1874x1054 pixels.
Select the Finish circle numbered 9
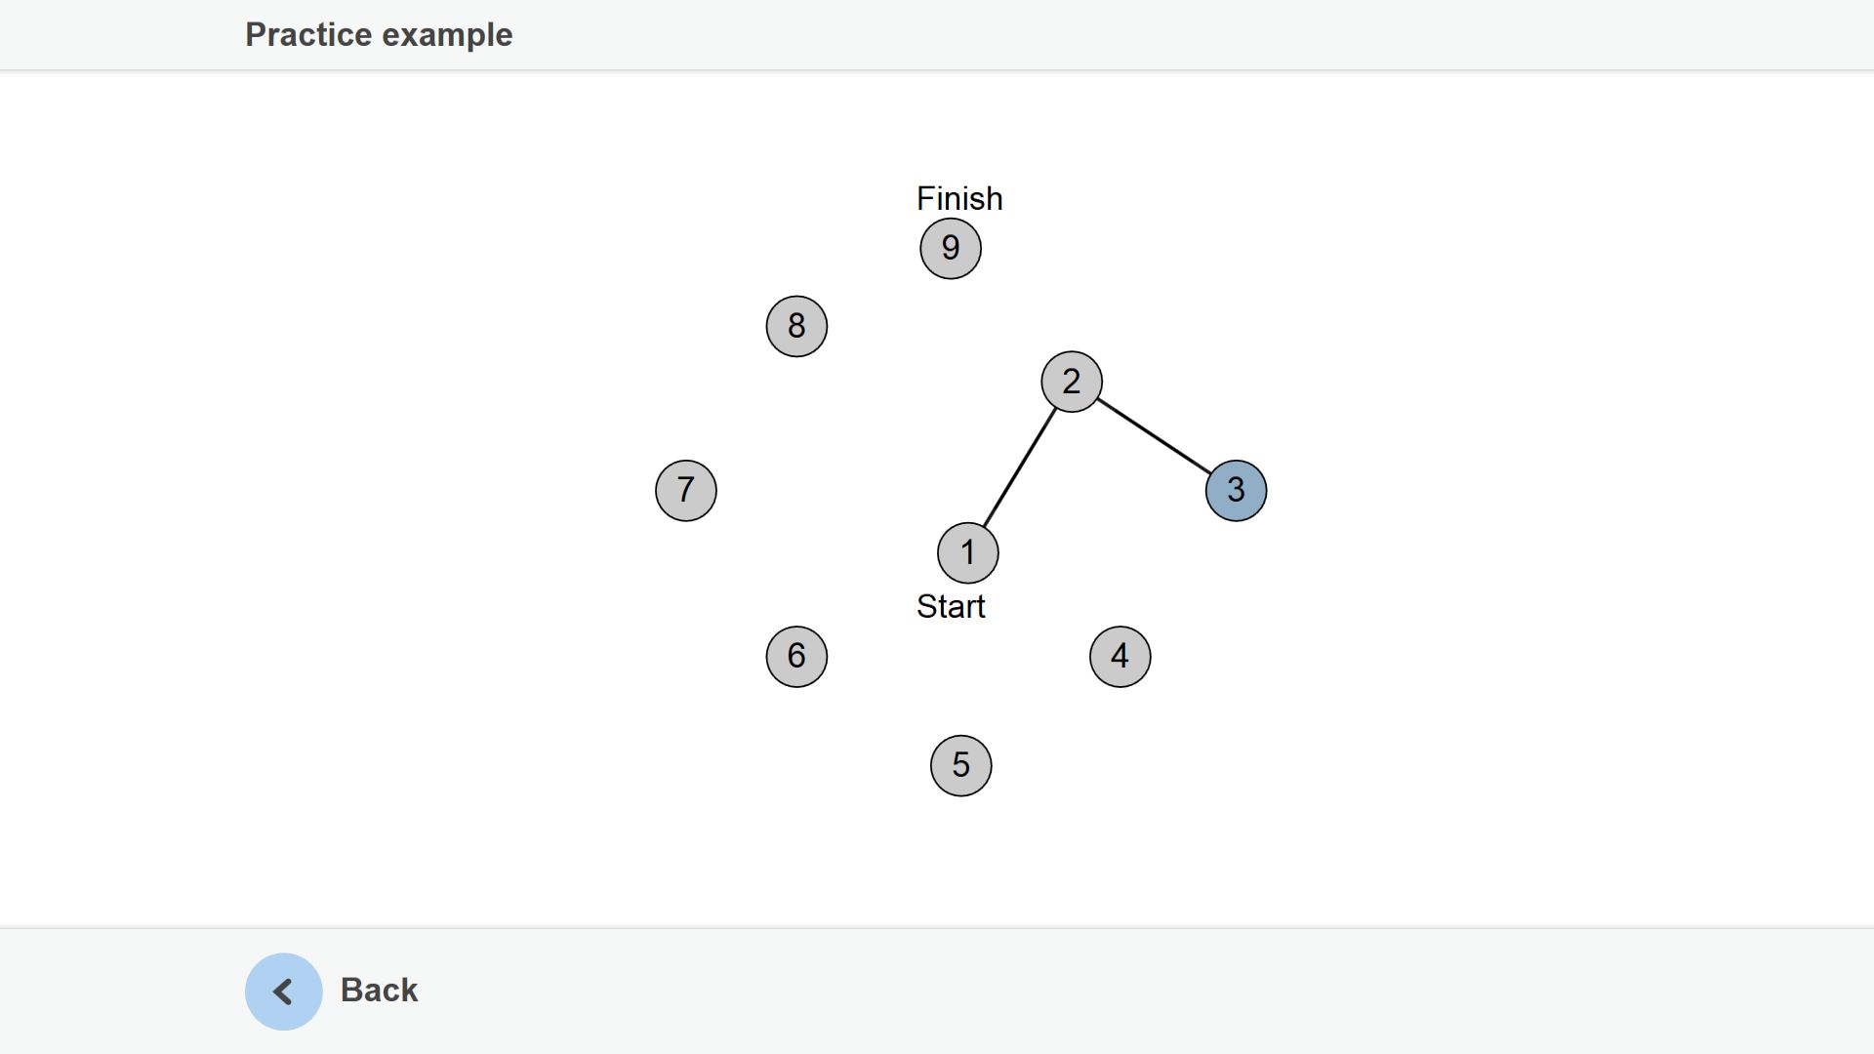point(951,249)
